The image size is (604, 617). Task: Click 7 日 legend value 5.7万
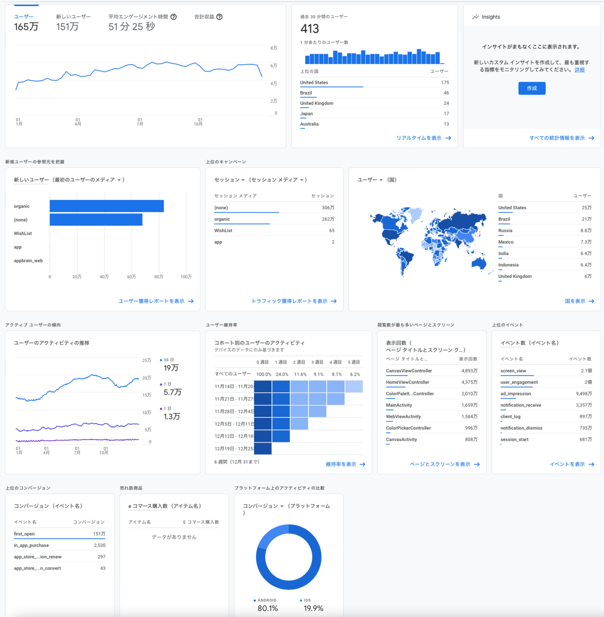tap(172, 392)
